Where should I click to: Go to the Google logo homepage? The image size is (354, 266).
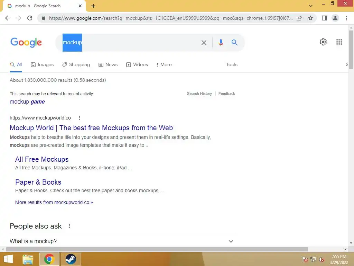[26, 43]
